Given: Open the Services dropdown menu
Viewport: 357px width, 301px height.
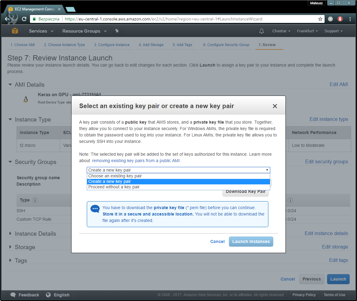Looking at the screenshot, I should [x=41, y=31].
